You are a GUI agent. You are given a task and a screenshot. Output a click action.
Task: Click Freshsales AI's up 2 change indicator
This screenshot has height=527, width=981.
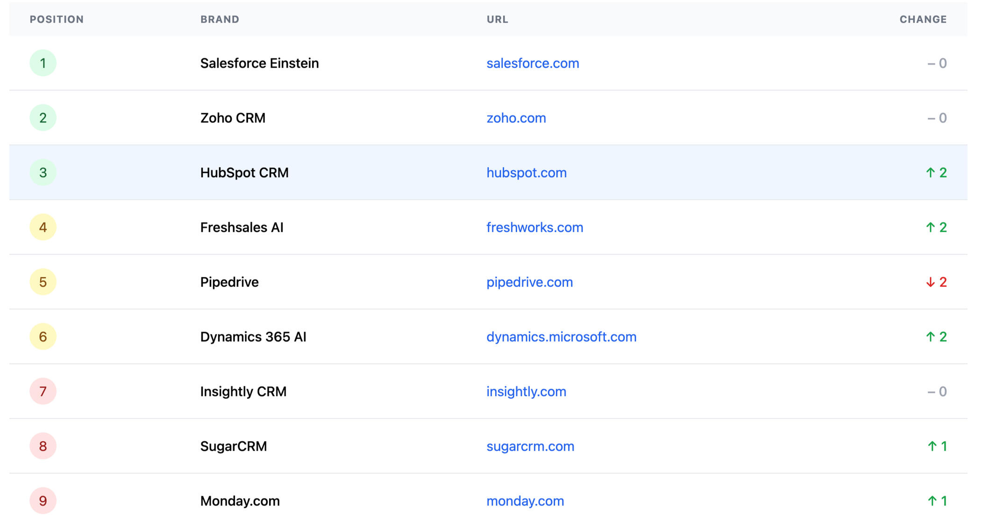936,227
